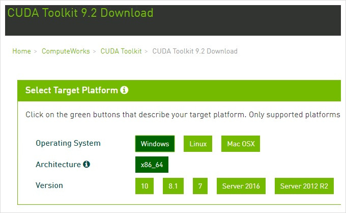Pick Windows version 8.1

pos(173,186)
